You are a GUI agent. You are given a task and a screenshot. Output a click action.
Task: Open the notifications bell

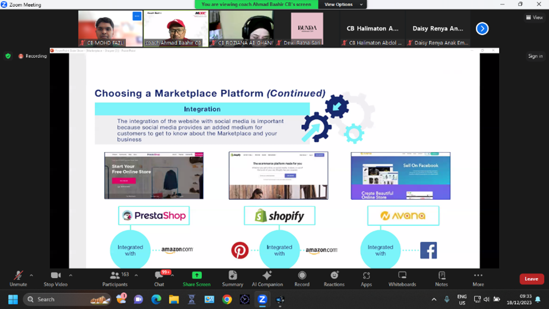click(538, 299)
